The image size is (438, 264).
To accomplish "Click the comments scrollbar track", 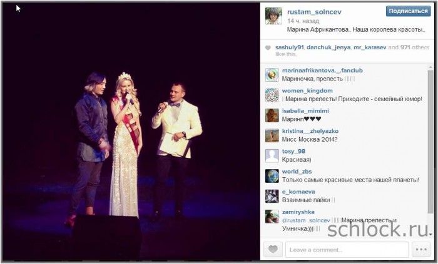I will coord(430,150).
